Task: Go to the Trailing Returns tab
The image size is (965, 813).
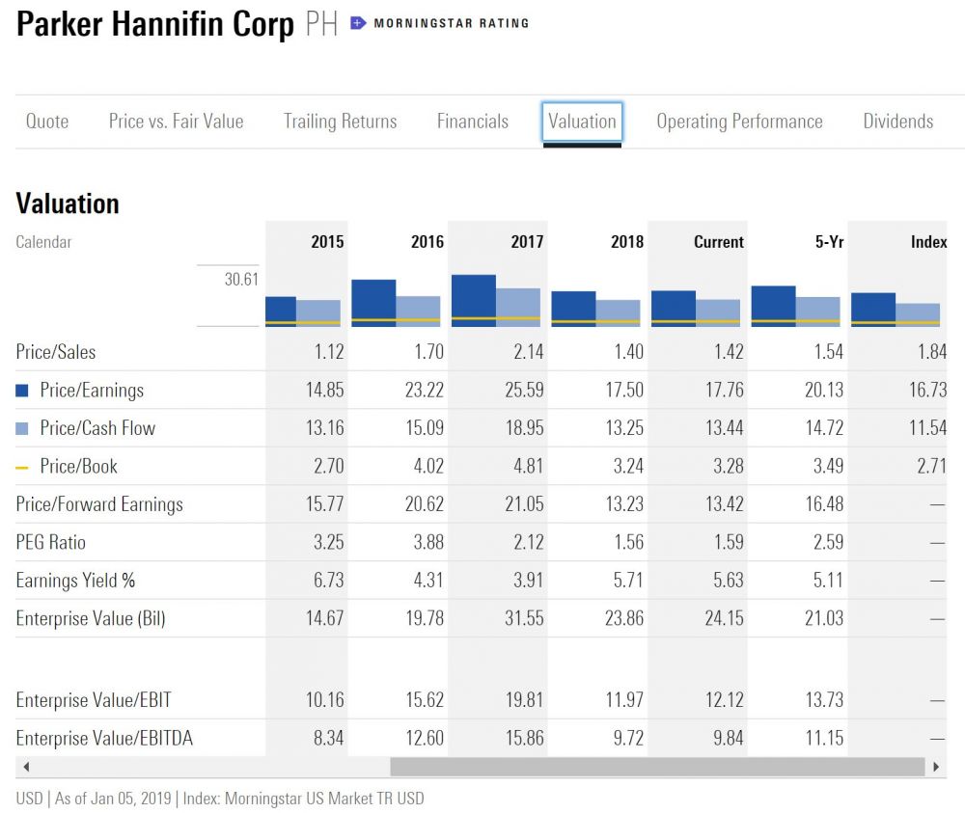Action: (x=340, y=122)
